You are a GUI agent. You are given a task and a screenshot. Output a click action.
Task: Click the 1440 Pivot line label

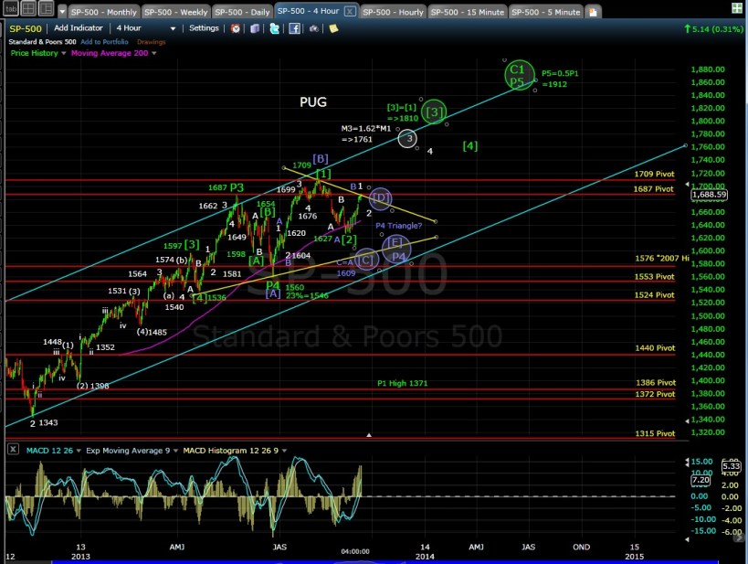(655, 348)
